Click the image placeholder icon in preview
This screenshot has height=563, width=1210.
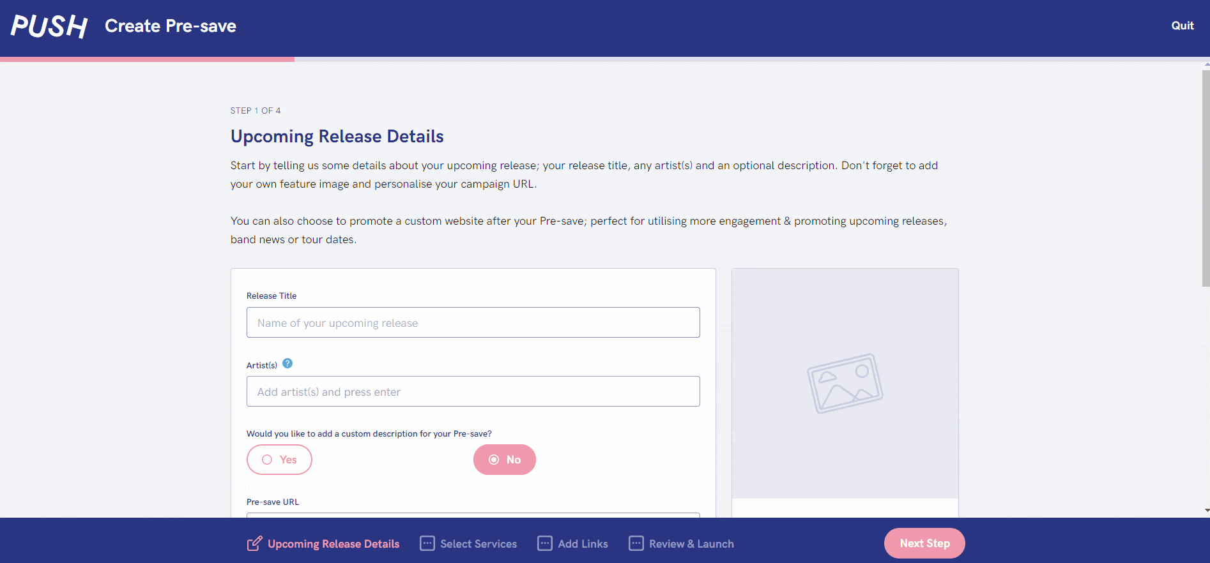(845, 383)
